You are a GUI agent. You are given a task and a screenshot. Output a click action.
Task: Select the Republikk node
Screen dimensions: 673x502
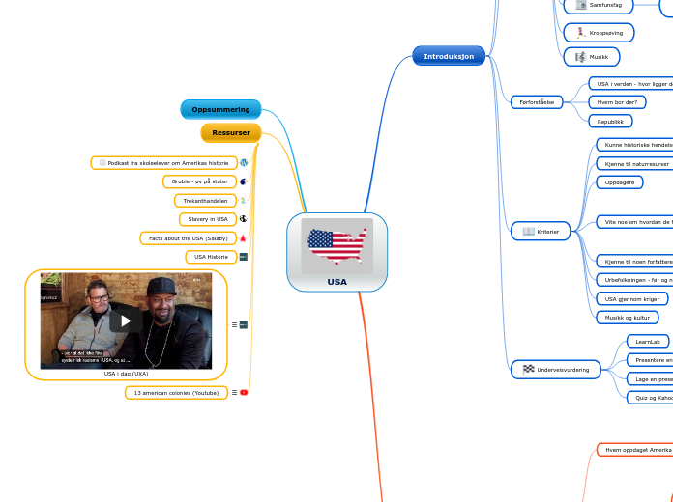point(610,122)
